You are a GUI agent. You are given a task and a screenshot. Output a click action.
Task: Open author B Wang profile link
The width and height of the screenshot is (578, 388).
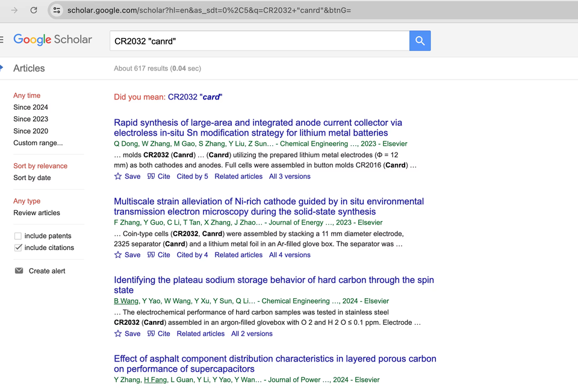pyautogui.click(x=126, y=301)
